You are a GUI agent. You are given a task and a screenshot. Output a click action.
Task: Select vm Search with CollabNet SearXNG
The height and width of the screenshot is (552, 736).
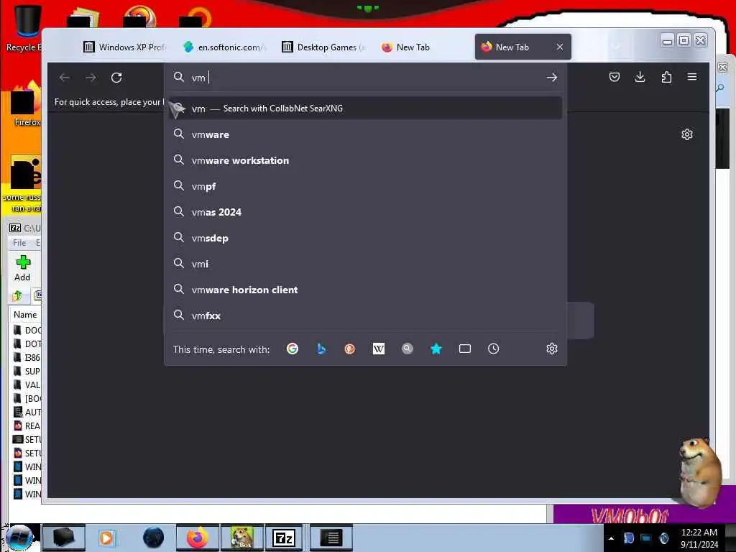365,109
